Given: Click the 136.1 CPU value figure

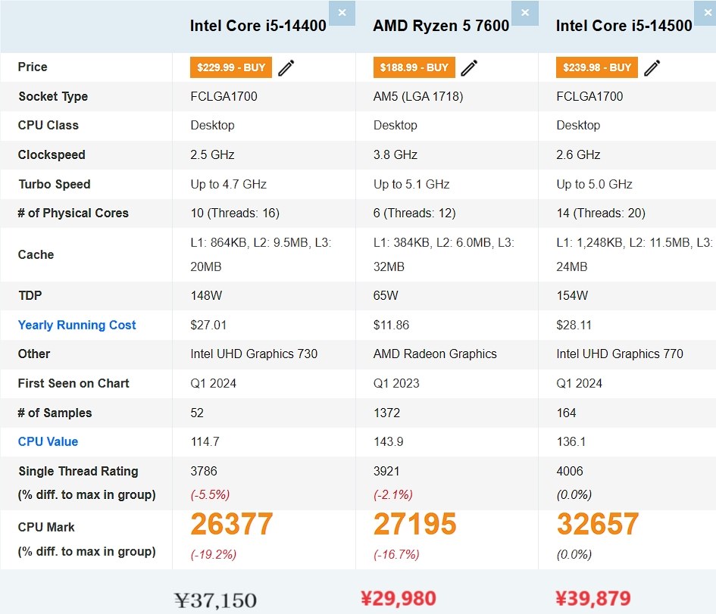Looking at the screenshot, I should [571, 441].
